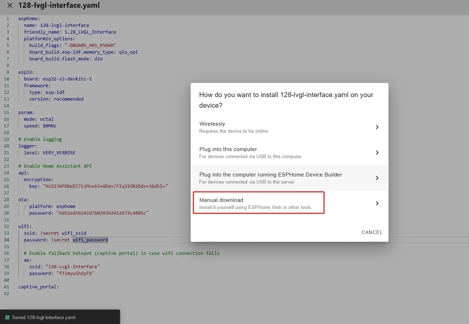Image resolution: width=469 pixels, height=324 pixels.
Task: Click the chevron arrow beside Wirelessly
Action: [x=377, y=127]
